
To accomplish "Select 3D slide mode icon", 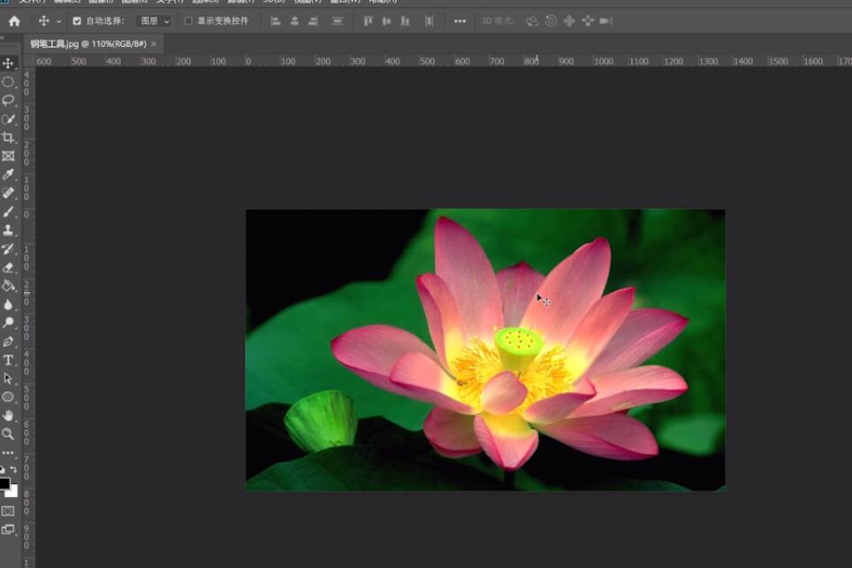I will 588,21.
